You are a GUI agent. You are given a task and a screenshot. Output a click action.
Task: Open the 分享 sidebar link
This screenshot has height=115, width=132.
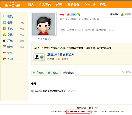pyautogui.click(x=10, y=53)
